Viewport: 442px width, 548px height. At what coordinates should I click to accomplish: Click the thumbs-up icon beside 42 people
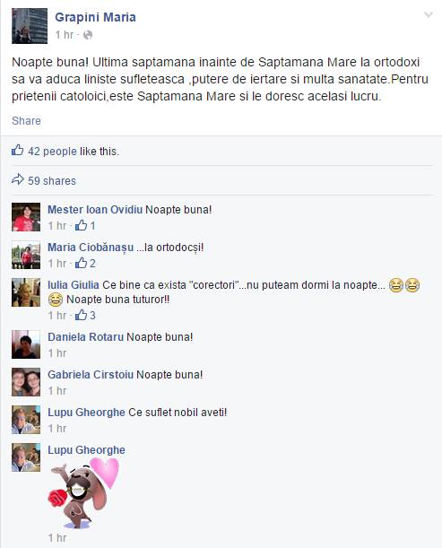pyautogui.click(x=17, y=151)
